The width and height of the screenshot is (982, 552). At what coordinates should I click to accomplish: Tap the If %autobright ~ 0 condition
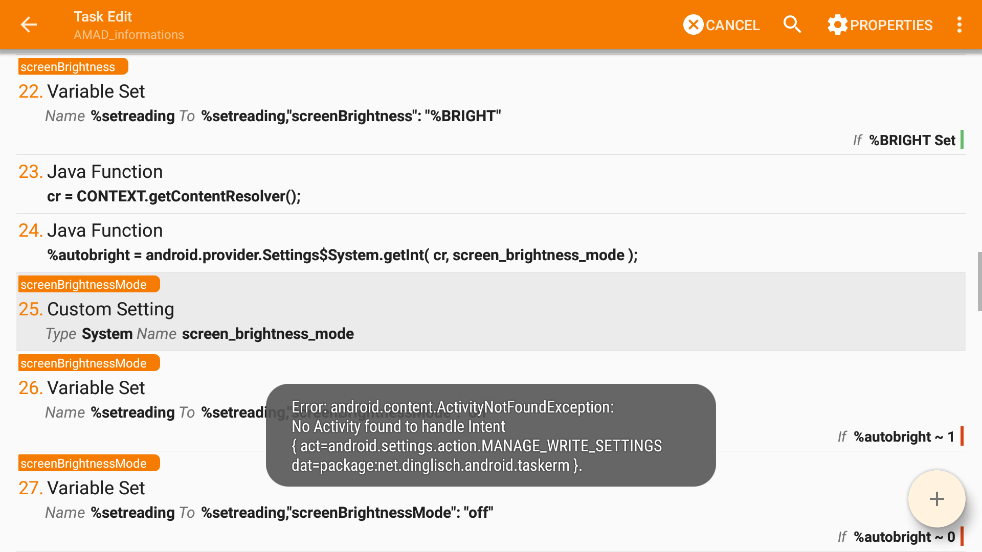[896, 537]
